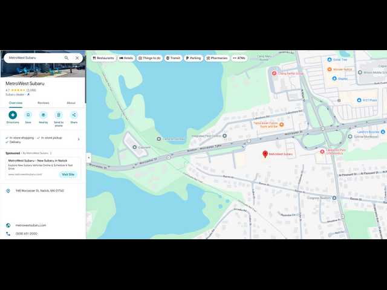Save MetroWest Subaru to a list
Viewport: 387px width, 290px height.
tap(28, 117)
